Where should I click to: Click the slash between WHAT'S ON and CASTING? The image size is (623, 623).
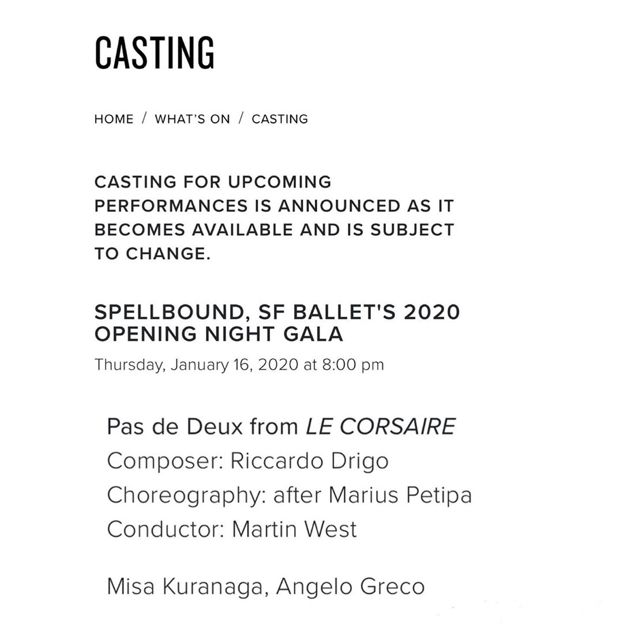coord(241,119)
